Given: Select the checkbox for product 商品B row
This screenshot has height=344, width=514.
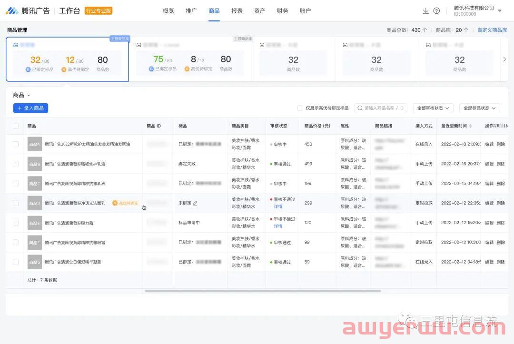Looking at the screenshot, I should [16, 164].
